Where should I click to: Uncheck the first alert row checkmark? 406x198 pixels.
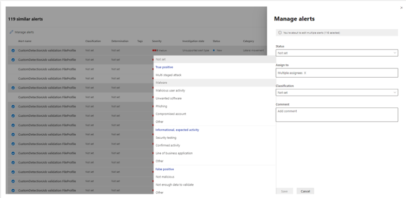coord(13,51)
